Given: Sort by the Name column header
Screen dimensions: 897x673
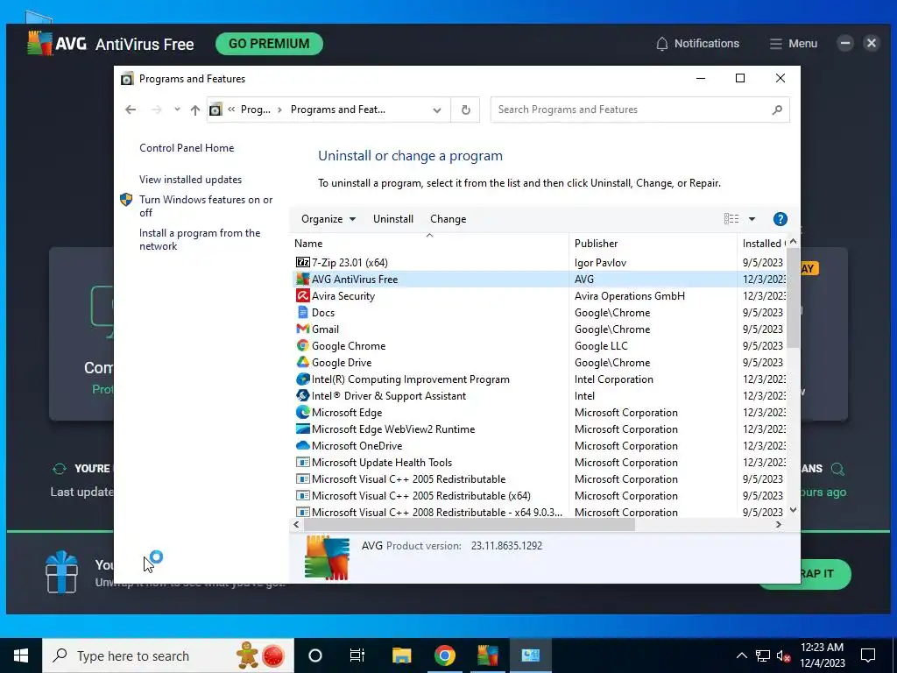Looking at the screenshot, I should pyautogui.click(x=429, y=244).
